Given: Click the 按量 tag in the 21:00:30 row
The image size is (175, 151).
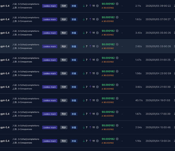Looking at the screenshot, I should point(74,87).
